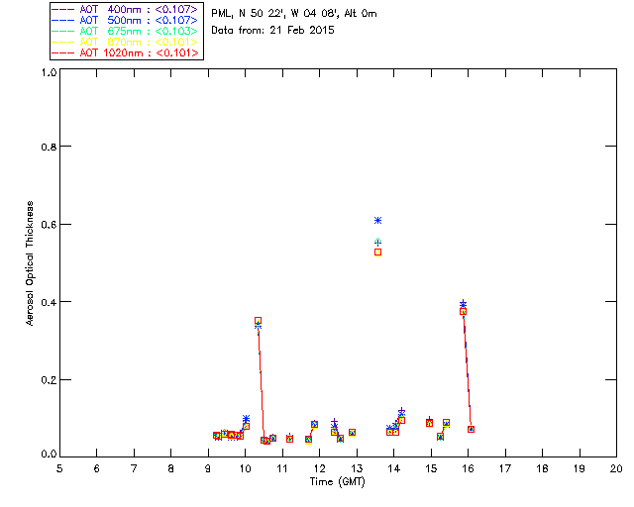The height and width of the screenshot is (507, 634).
Task: Click the peak marker near time 10.3
Action: click(x=258, y=321)
